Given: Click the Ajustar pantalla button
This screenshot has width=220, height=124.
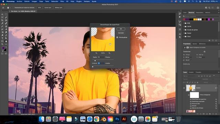Looking at the screenshot, I should pos(48,8).
